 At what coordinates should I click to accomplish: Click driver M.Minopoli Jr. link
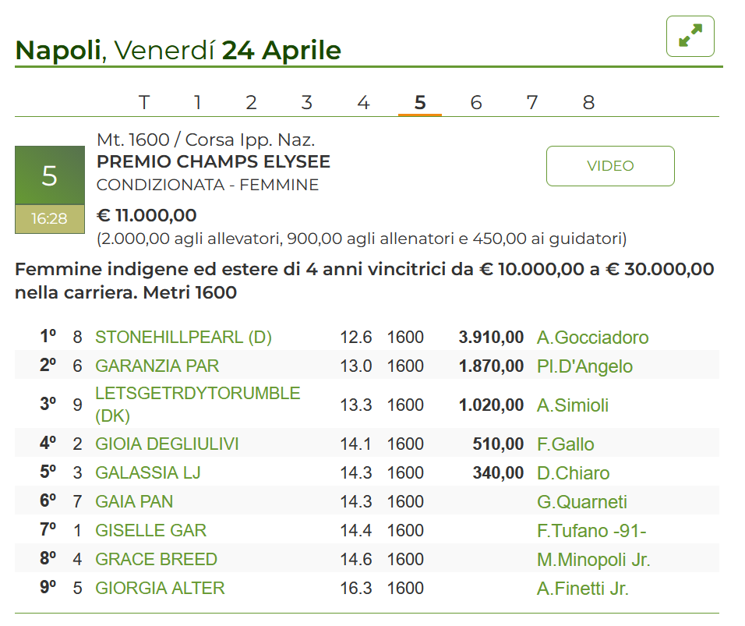pyautogui.click(x=593, y=560)
